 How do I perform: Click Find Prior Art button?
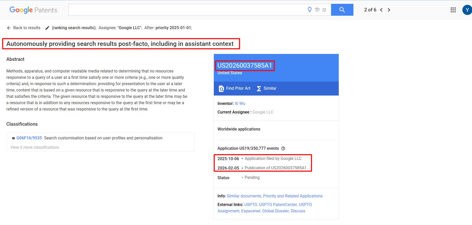235,88
